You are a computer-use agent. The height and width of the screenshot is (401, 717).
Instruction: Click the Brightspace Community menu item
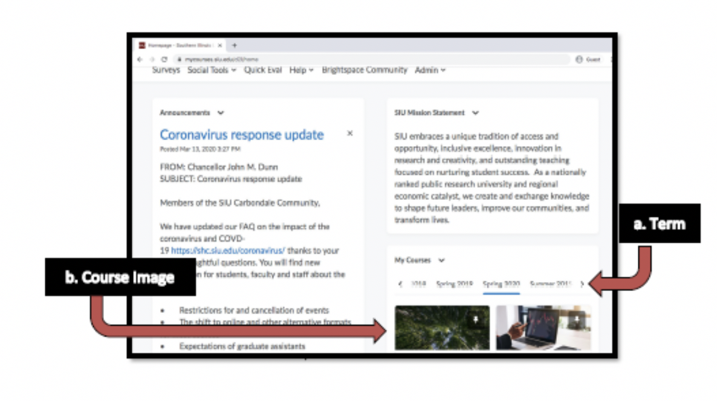365,70
